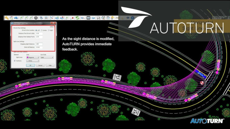Image resolution: width=230 pixels, height=129 pixels.
Task: Click the green refresh arrows icon
Action: tap(77, 18)
